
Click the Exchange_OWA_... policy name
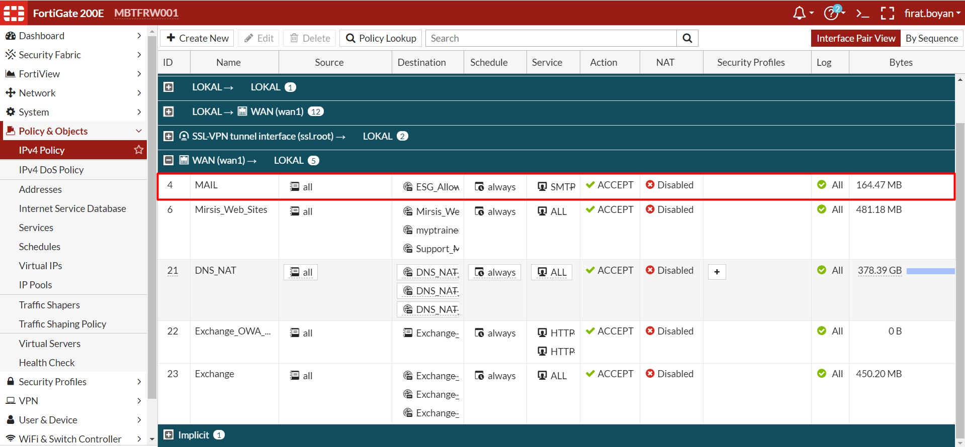tap(233, 331)
